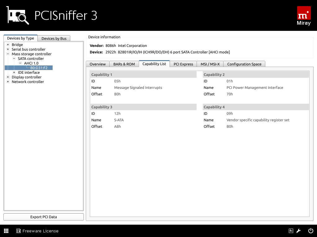Click the device ID 2922h

(x=111, y=52)
